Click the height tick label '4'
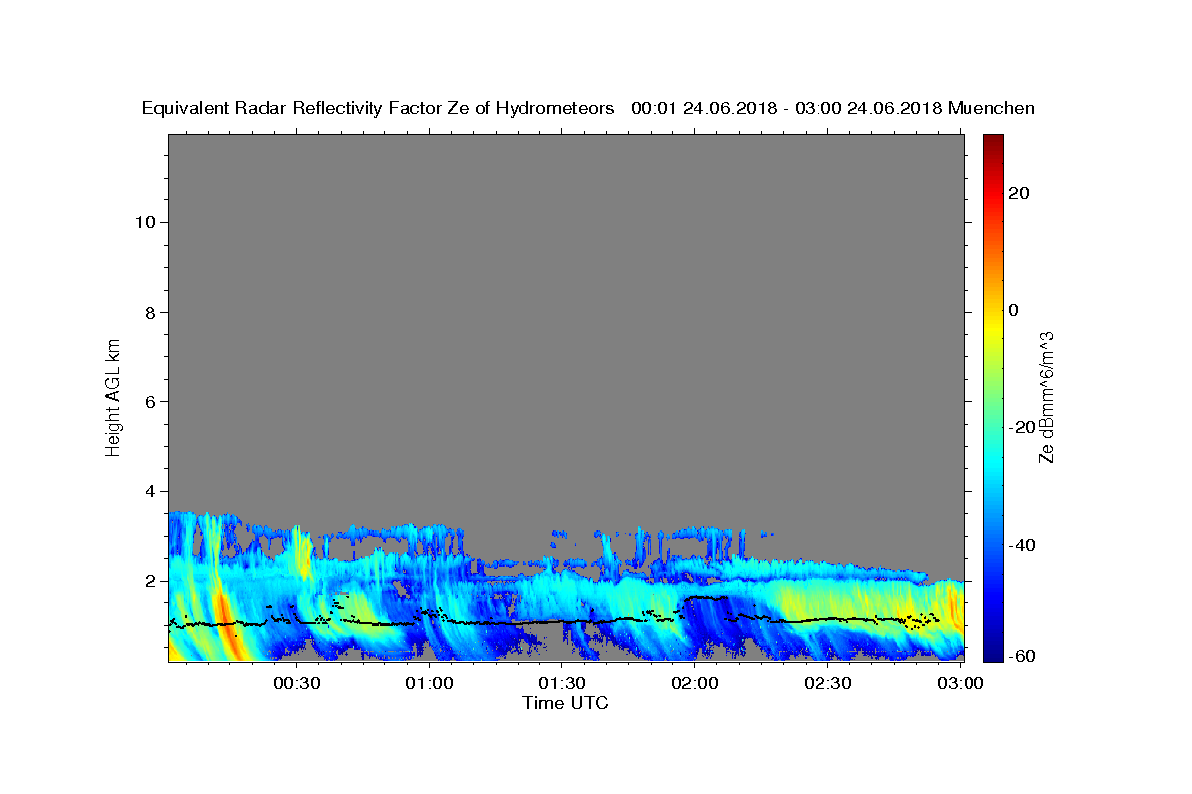This screenshot has width=1192, height=794. (149, 491)
